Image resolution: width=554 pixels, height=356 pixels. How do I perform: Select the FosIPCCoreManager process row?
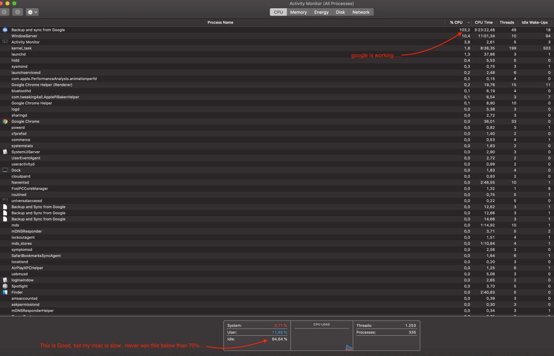pos(277,189)
